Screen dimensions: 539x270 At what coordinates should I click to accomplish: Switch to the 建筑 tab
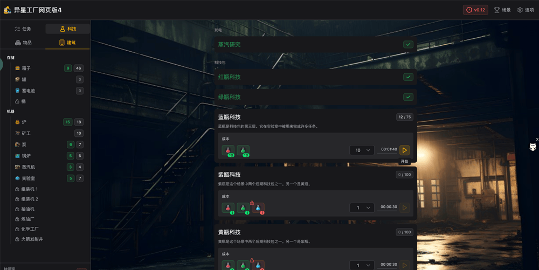tap(67, 43)
